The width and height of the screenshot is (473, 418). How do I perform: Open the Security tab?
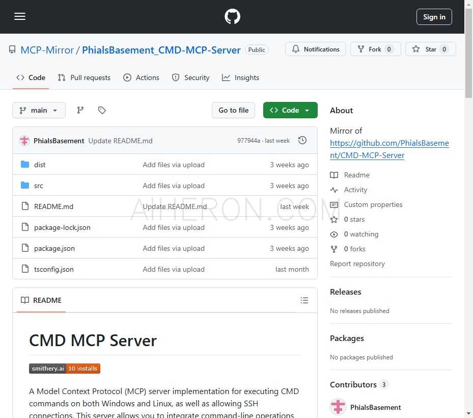click(190, 77)
